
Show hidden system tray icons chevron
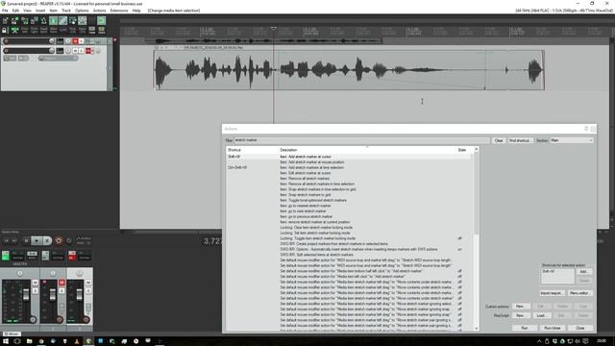[539, 341]
